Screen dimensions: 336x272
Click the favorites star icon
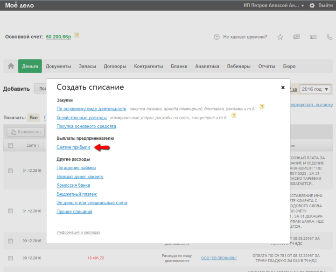click(280, 37)
